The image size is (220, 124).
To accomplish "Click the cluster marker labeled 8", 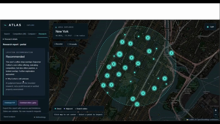I will click(x=133, y=99).
